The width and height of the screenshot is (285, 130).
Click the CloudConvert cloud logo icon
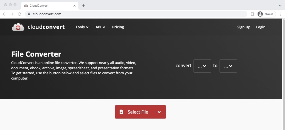tap(18, 27)
